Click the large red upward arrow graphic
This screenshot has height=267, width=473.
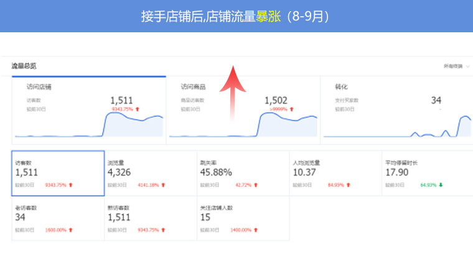tap(231, 92)
